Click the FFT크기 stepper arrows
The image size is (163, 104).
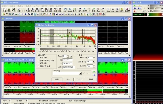94,58
